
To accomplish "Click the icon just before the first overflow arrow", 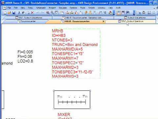I will click(x=110, y=13).
